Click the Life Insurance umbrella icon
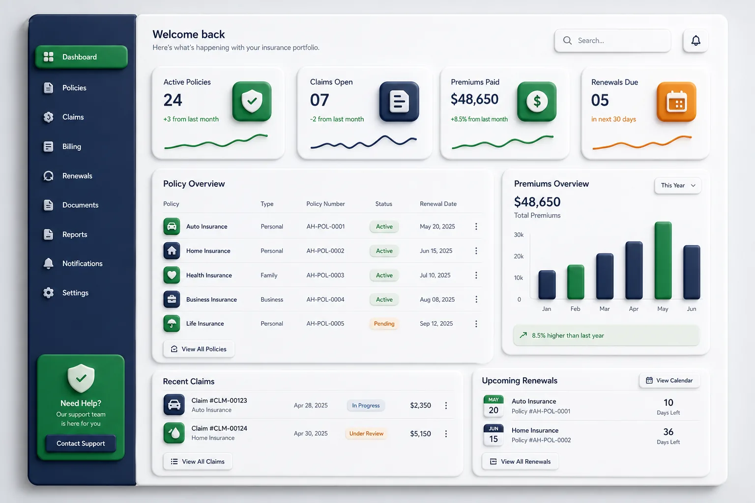 (x=172, y=324)
